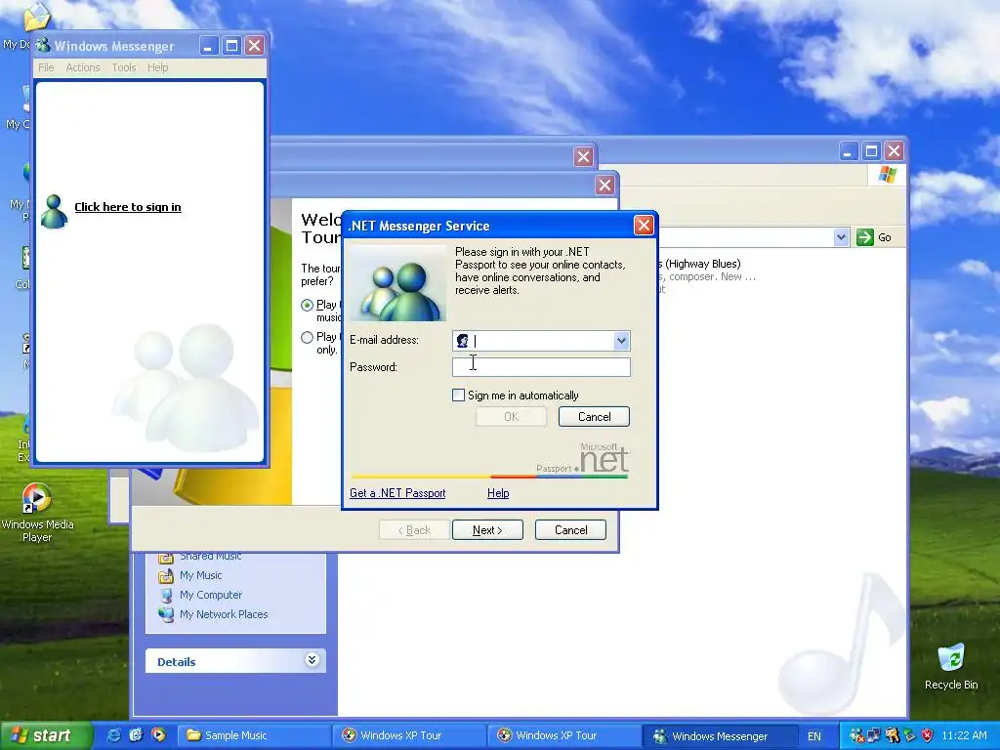This screenshot has height=750, width=1000.
Task: Open Actions menu in Windows Messenger
Action: (83, 67)
